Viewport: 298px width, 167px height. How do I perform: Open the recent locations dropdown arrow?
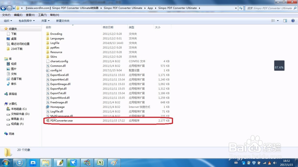(14, 8)
